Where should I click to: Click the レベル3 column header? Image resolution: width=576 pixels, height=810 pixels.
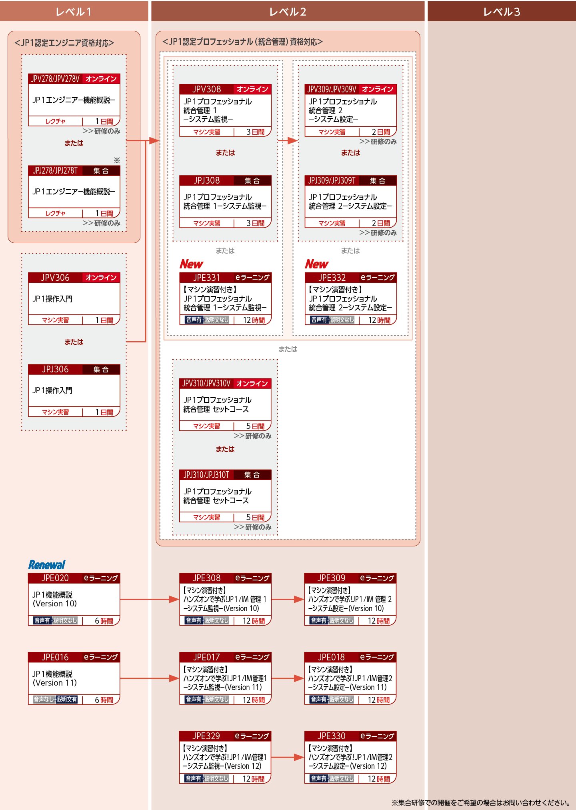(x=502, y=11)
